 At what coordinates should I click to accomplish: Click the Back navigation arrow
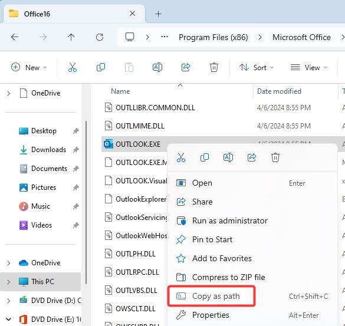tap(15, 37)
